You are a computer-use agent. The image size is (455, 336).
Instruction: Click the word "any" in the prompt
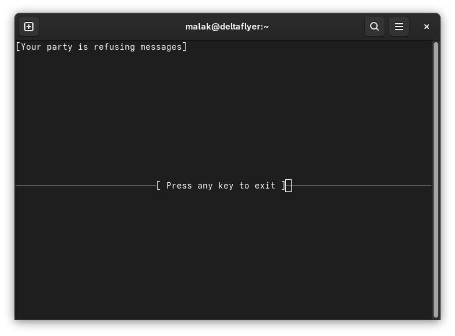205,186
